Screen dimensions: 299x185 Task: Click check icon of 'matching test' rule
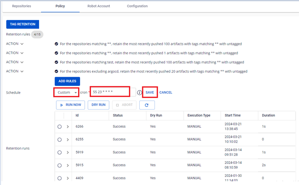(x=56, y=62)
